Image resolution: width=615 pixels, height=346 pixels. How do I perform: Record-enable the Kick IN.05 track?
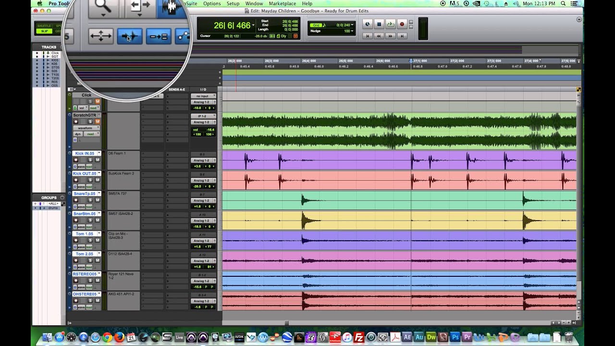(x=75, y=160)
